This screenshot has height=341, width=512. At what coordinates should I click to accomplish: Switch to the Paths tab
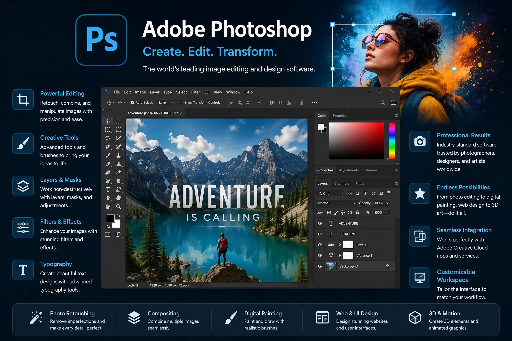click(x=360, y=183)
